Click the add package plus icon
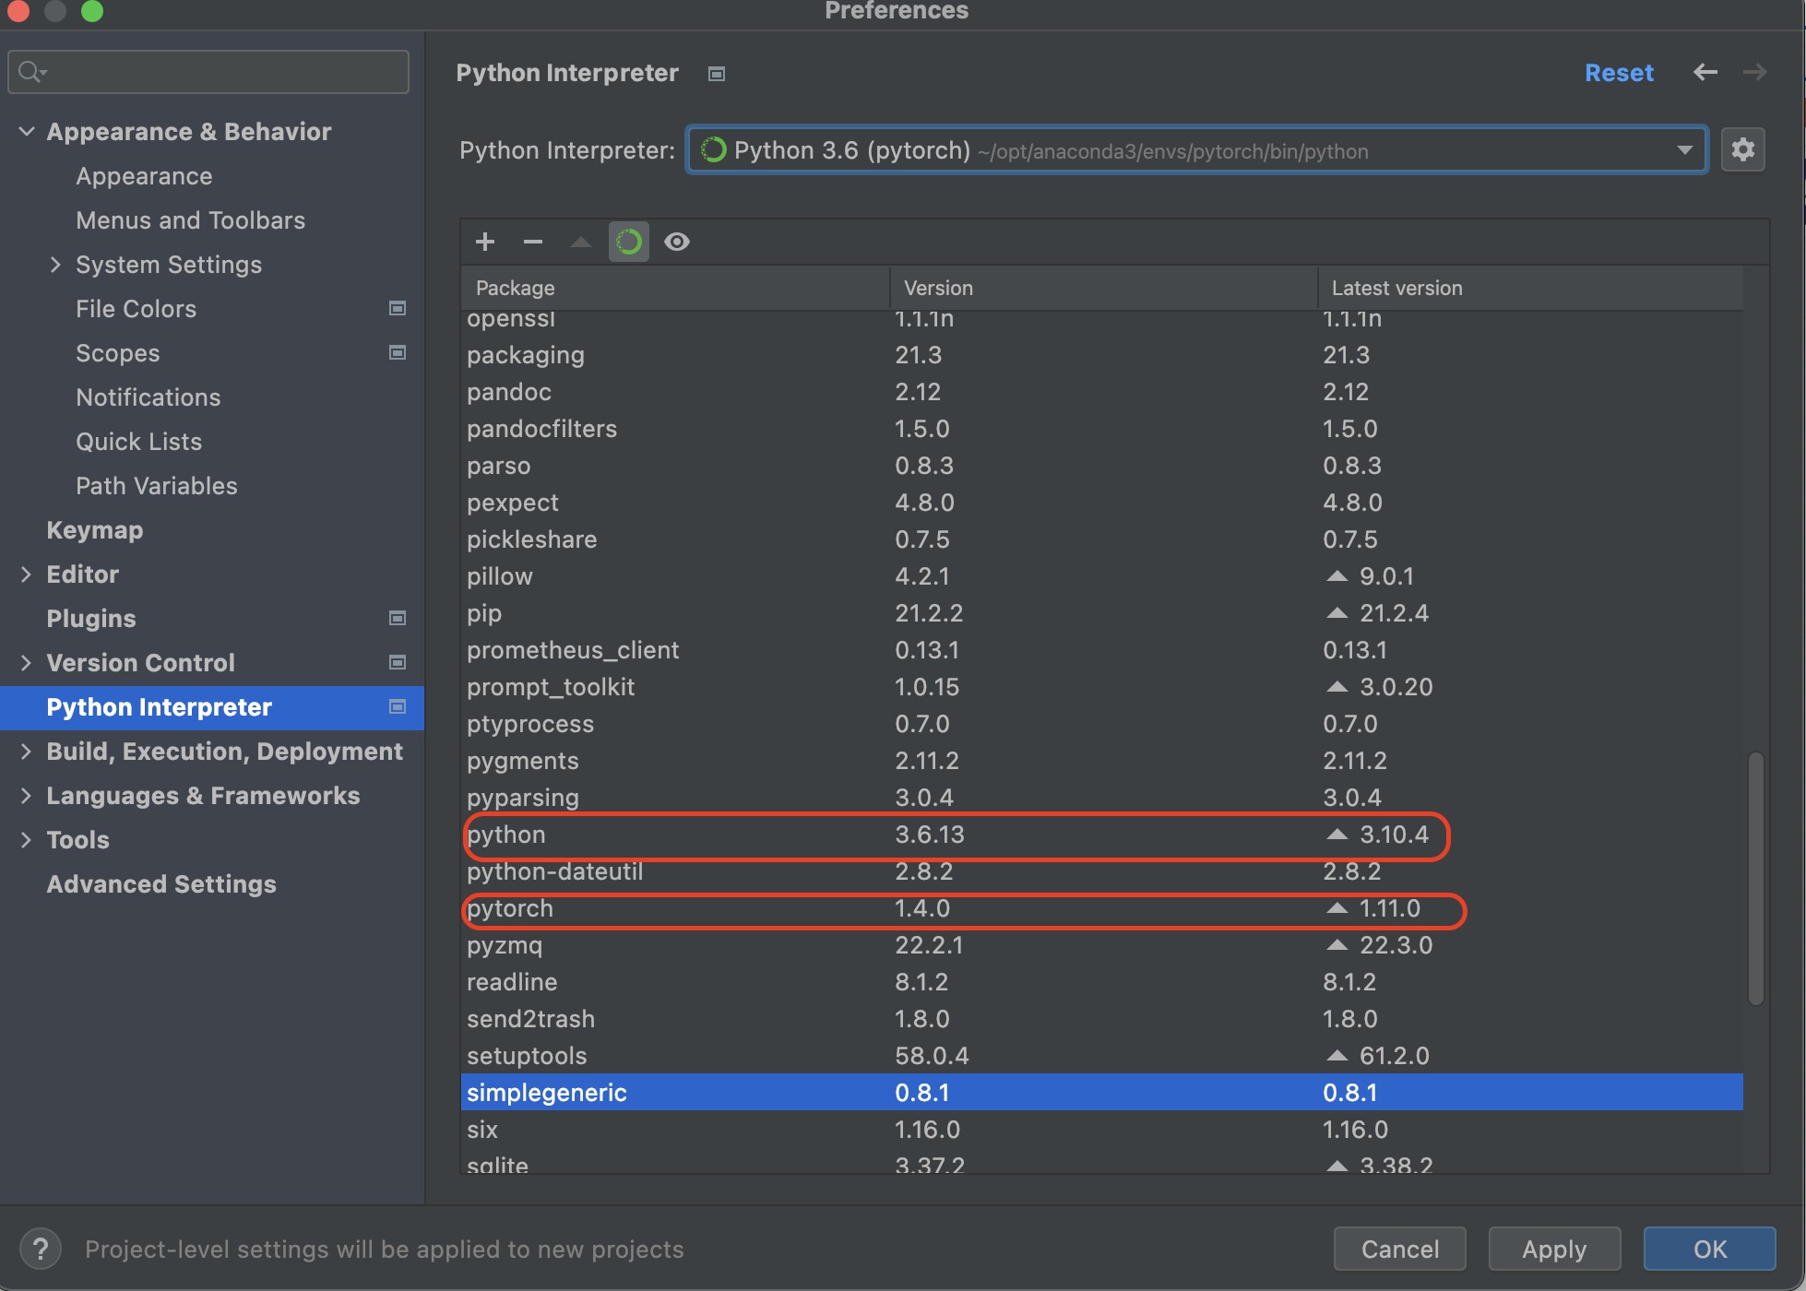Viewport: 1806px width, 1291px height. [485, 242]
